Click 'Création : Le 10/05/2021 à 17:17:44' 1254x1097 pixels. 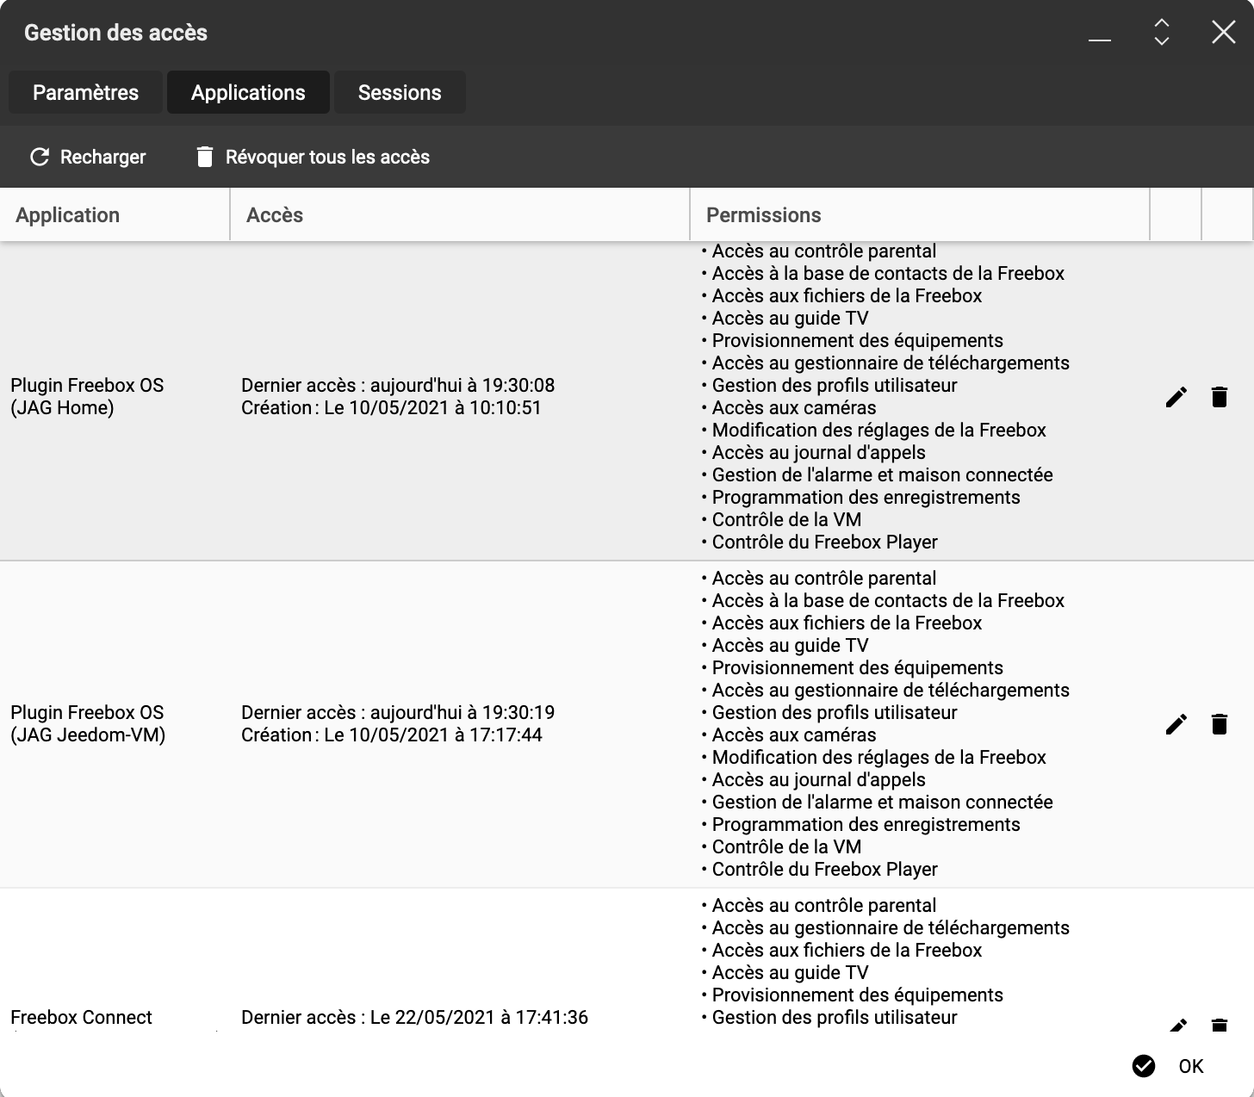tap(392, 734)
